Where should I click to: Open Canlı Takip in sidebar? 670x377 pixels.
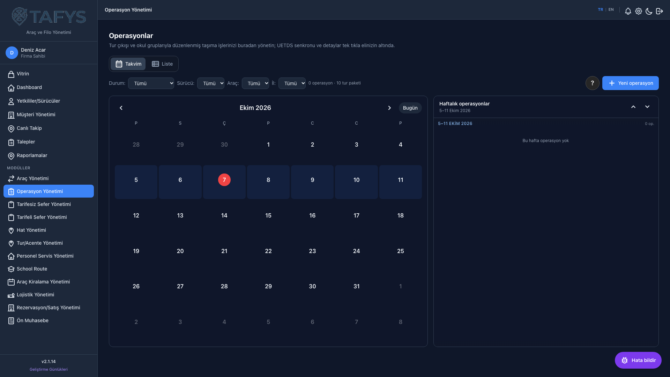click(49, 128)
